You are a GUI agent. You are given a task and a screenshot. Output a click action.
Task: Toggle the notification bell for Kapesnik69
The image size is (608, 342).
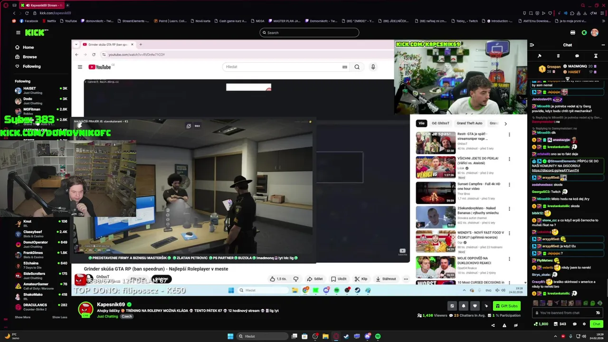click(x=464, y=306)
